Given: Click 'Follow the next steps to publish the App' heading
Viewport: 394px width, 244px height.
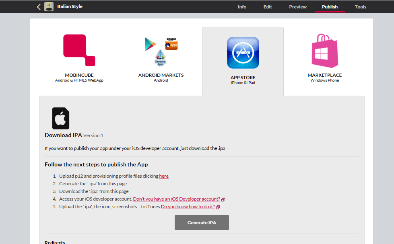Looking at the screenshot, I should pyautogui.click(x=96, y=164).
